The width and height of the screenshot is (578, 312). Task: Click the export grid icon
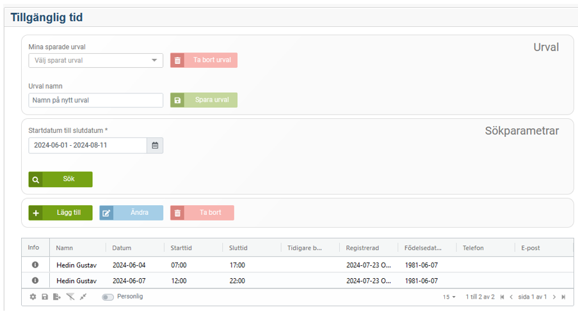click(x=57, y=297)
